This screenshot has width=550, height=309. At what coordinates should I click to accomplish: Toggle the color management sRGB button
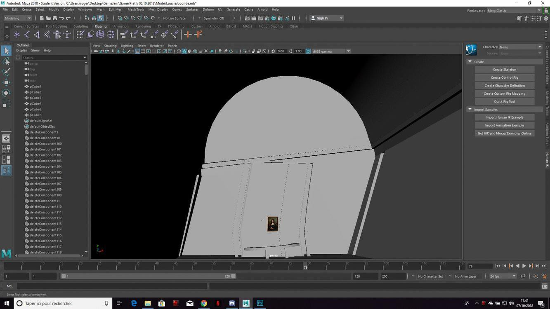[308, 51]
